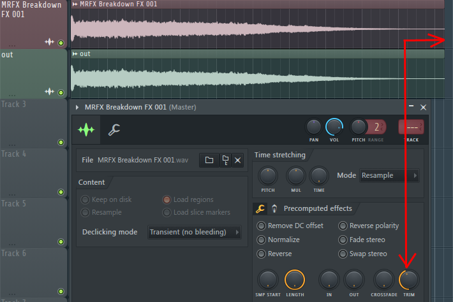Open the Declicking mode dropdown
This screenshot has width=453, height=302.
[x=195, y=232]
